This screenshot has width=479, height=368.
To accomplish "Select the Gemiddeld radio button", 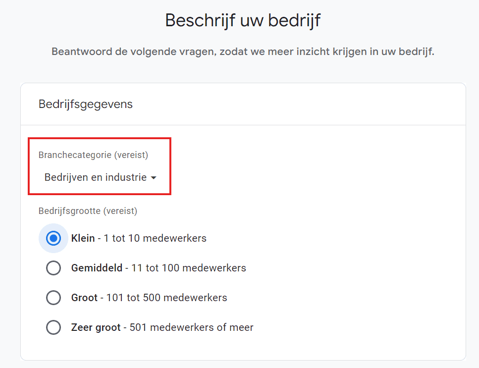I will tap(53, 268).
